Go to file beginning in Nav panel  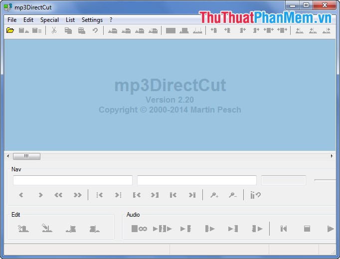tap(173, 195)
